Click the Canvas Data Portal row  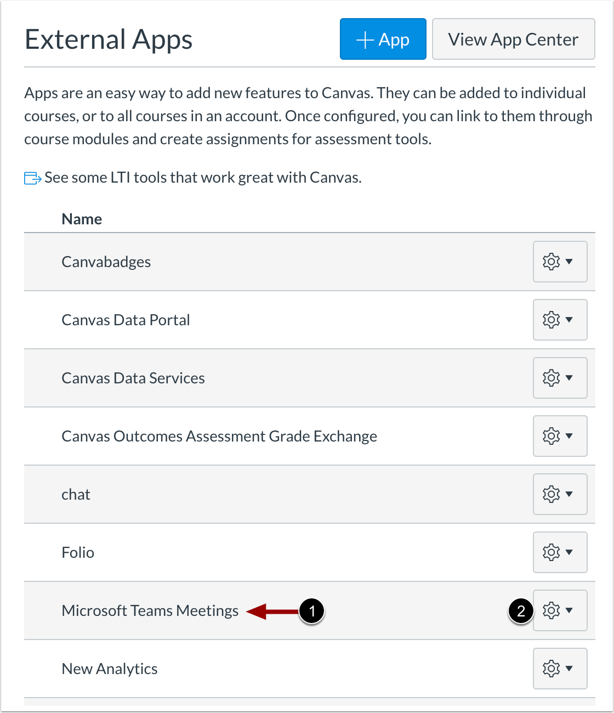(126, 320)
